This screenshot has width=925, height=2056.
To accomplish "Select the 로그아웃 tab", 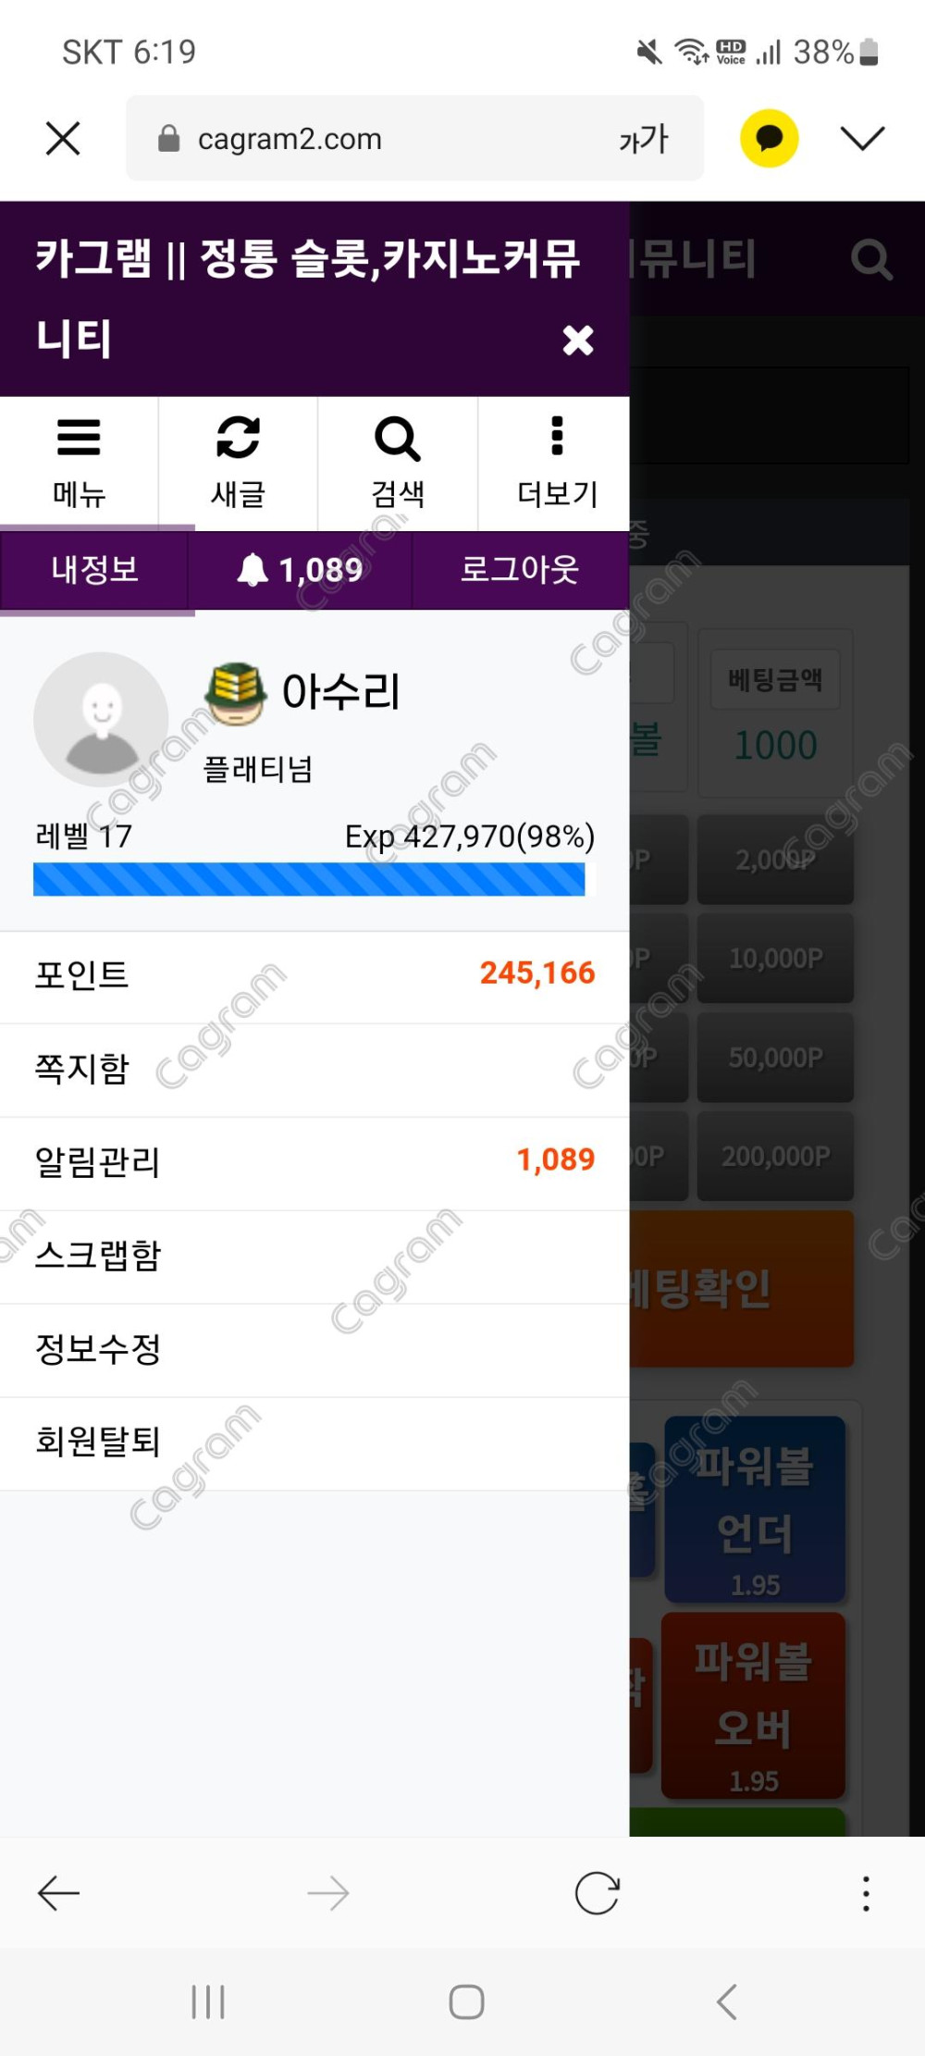I will point(520,570).
